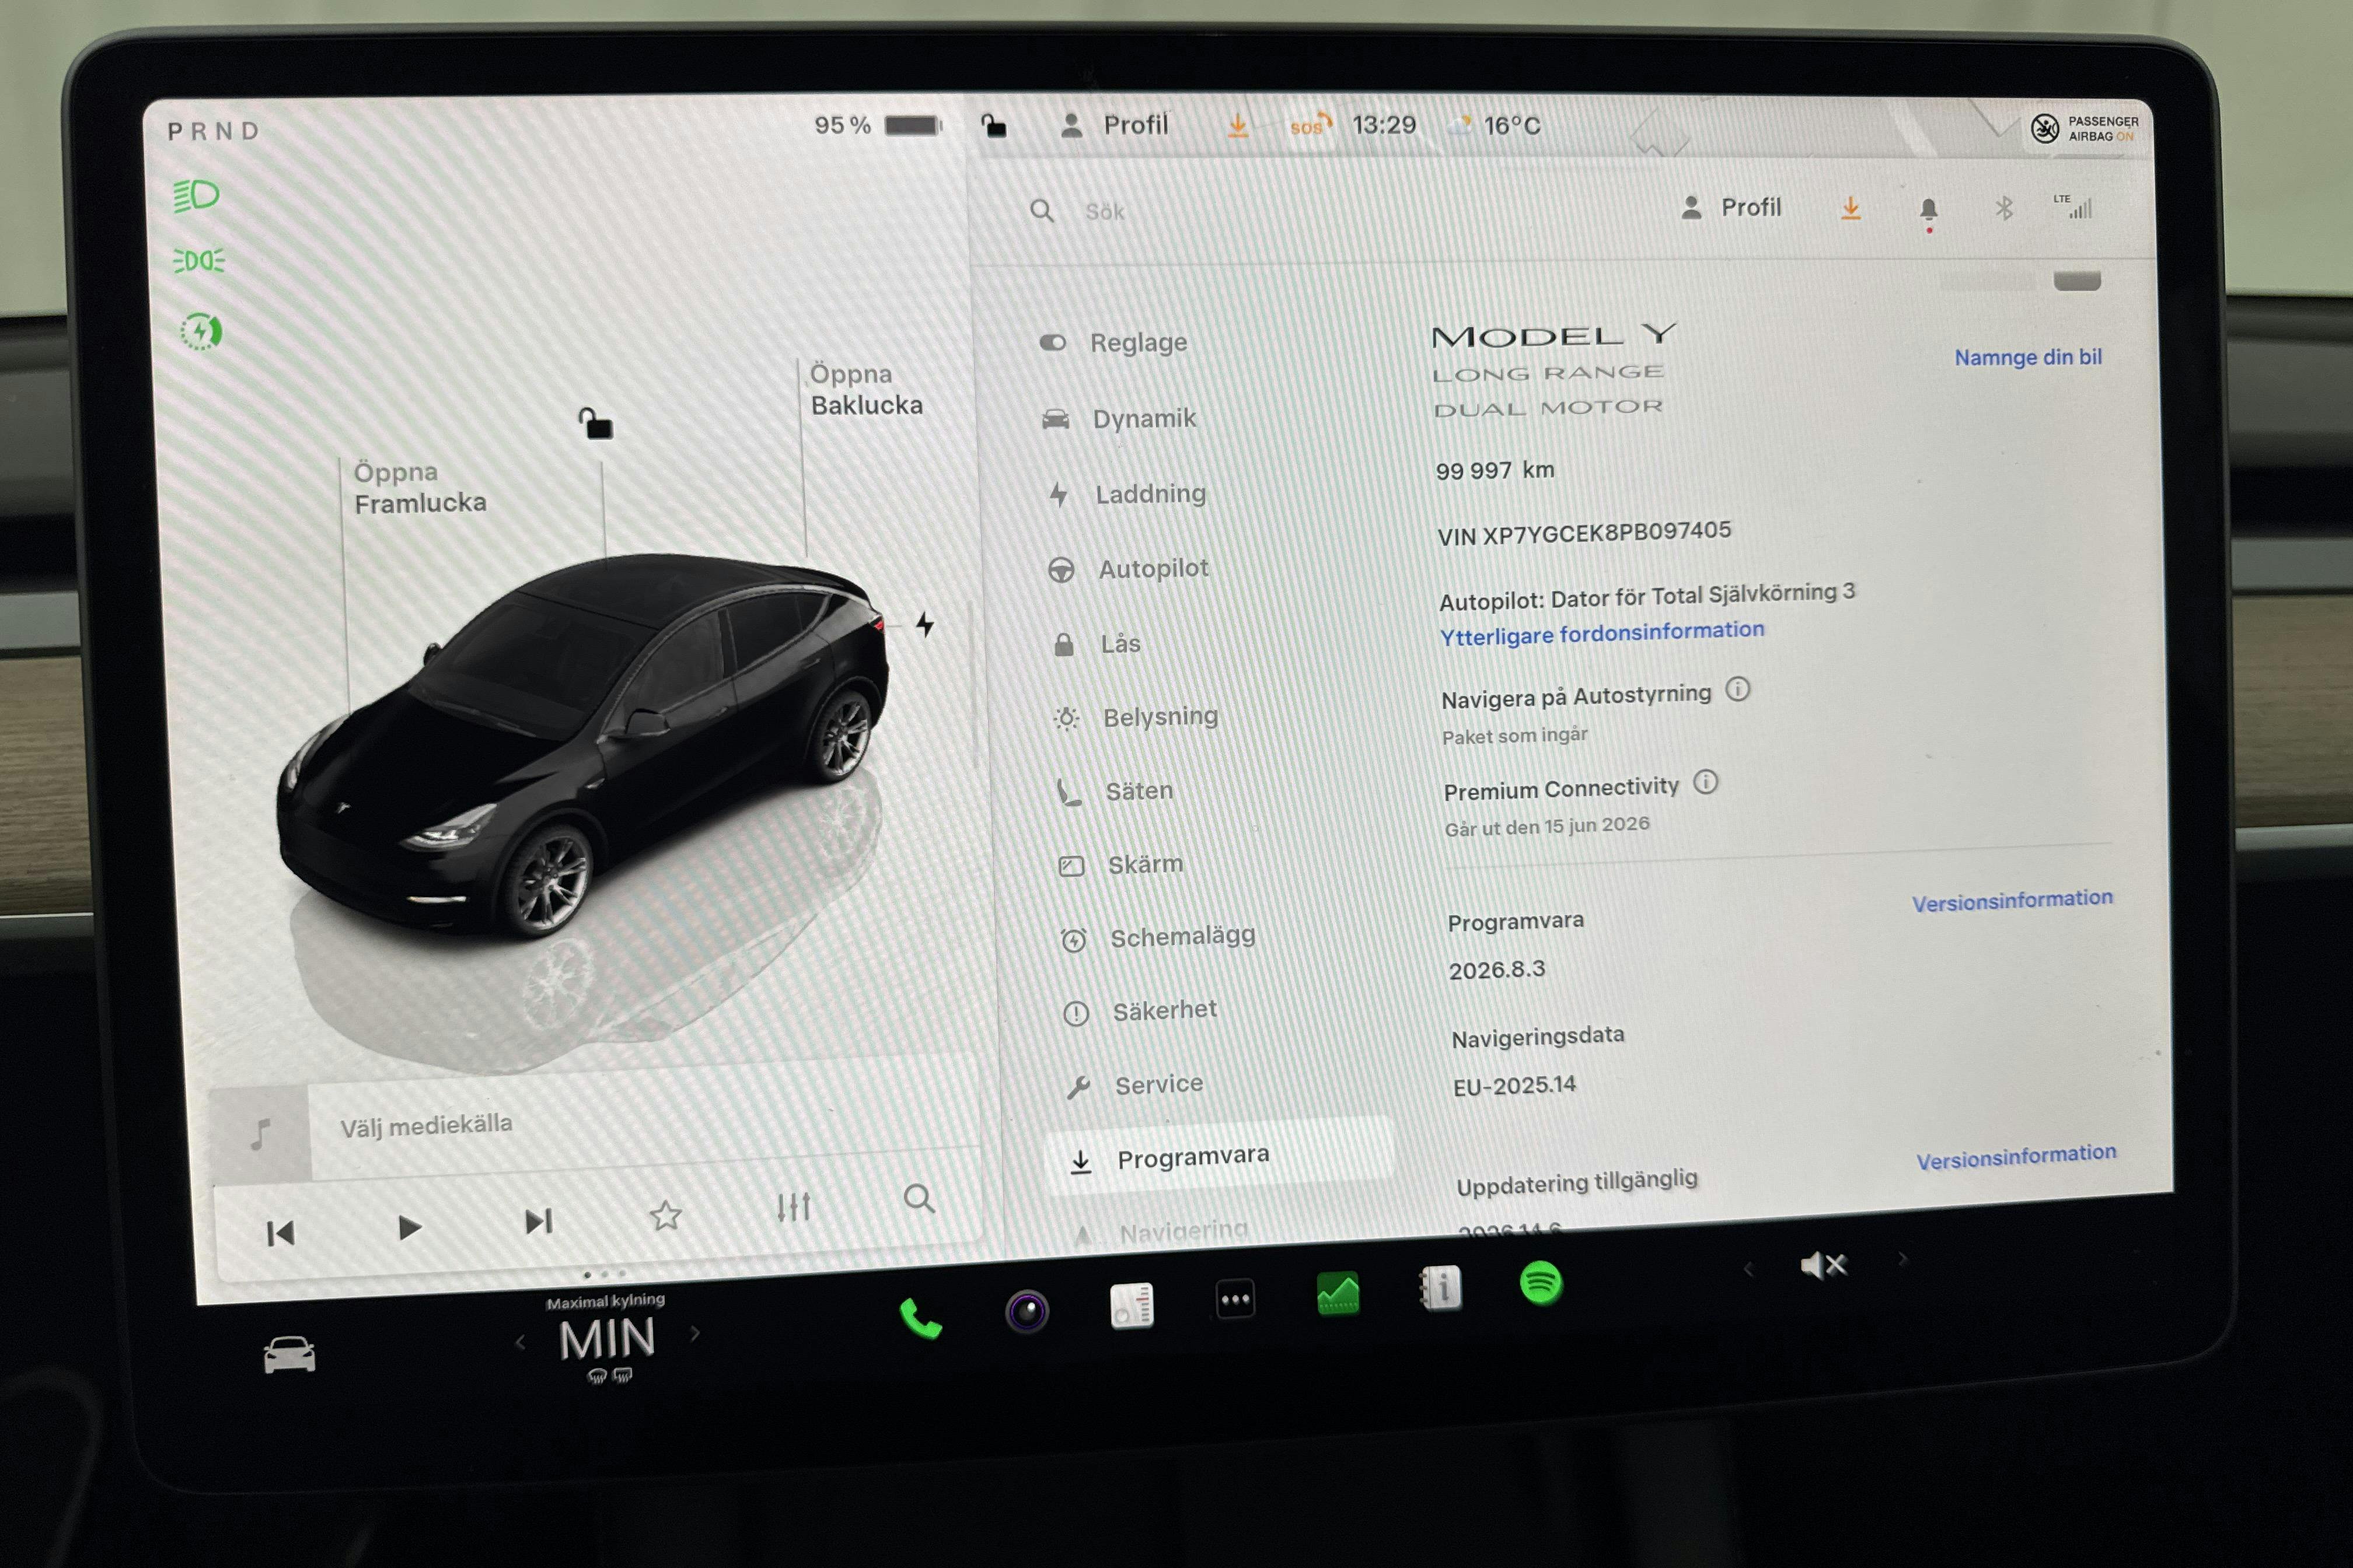Screen dimensions: 2353x1568
Task: Tap the green charging status icon
Action: pos(201,330)
